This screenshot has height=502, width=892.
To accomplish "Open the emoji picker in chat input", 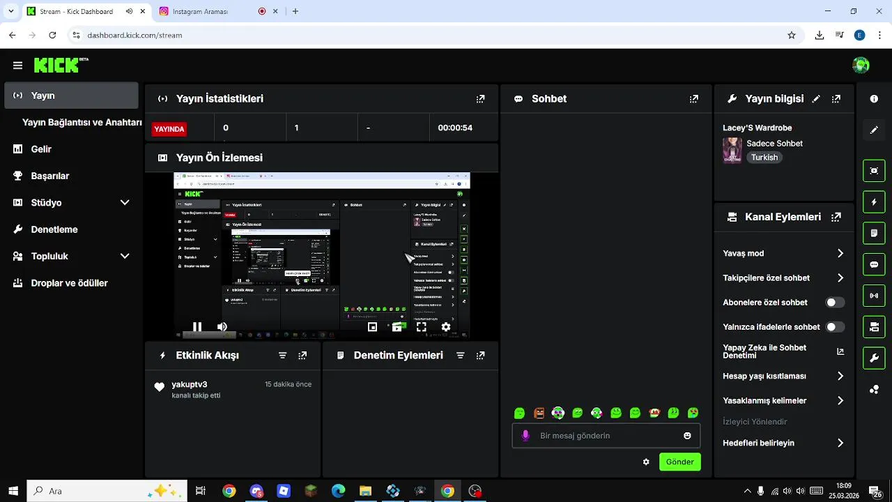I will 687,436.
